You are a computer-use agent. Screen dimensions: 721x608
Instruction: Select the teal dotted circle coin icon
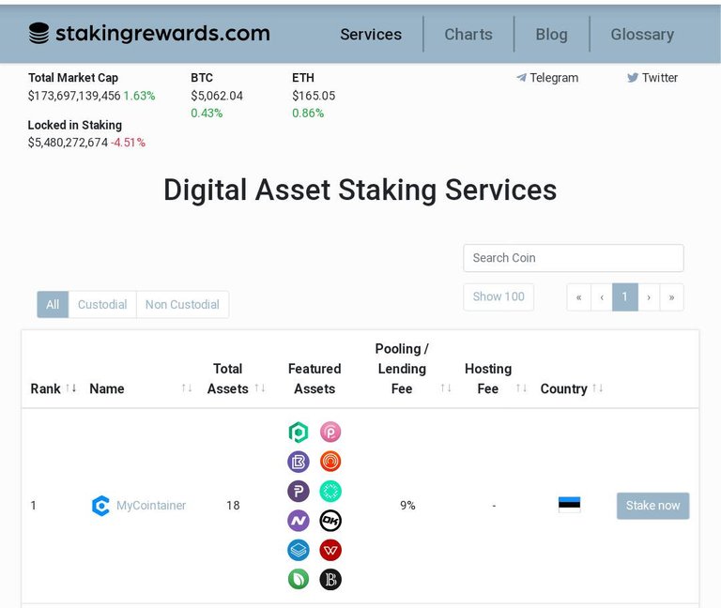coord(330,491)
